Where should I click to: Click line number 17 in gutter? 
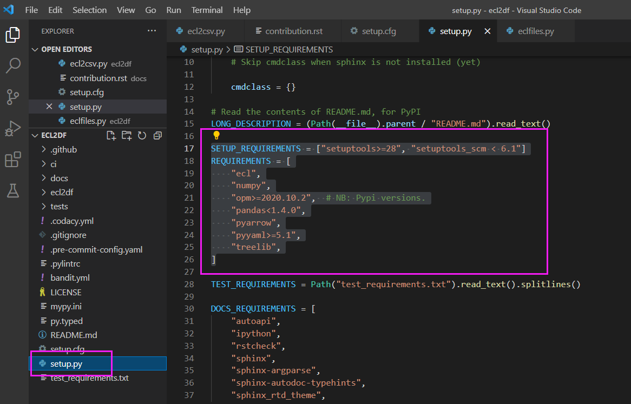[x=189, y=148]
